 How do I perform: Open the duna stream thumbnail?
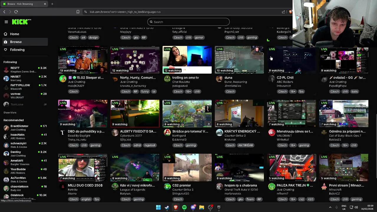pos(239,60)
